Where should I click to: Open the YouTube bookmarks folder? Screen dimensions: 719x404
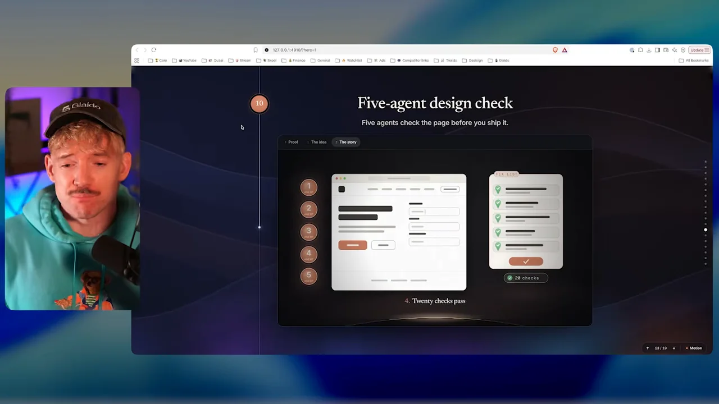click(x=185, y=61)
